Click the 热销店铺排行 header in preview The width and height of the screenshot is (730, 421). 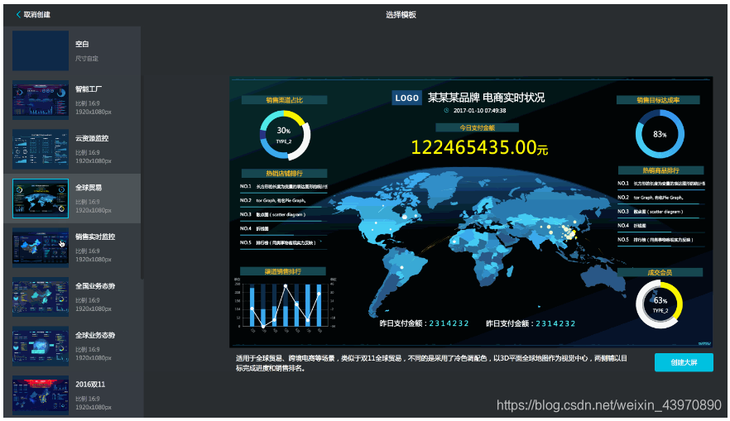[285, 173]
